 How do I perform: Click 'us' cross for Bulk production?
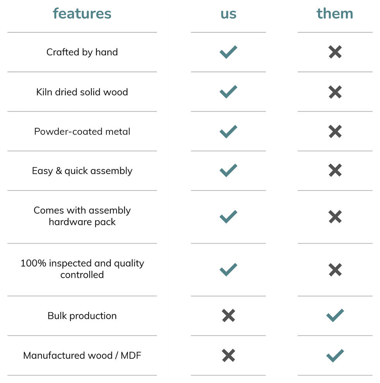click(228, 316)
